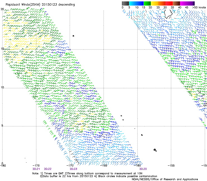207x181 pixels.
Task: Click the time label '20:23'
Action: click(x=73, y=169)
